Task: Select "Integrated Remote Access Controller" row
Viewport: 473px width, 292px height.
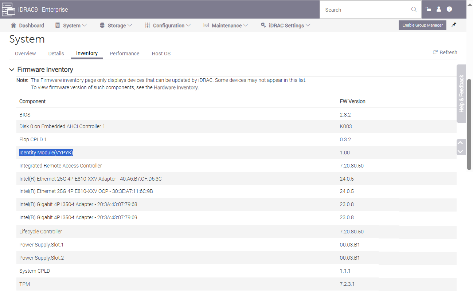Action: (x=236, y=166)
